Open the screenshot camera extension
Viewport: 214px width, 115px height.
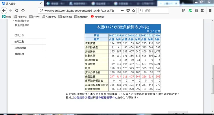[x=196, y=10]
